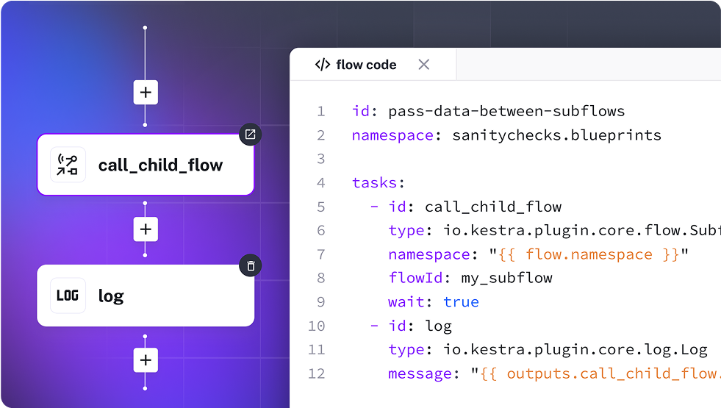
Task: Close the flow code tab
Action: (x=423, y=65)
